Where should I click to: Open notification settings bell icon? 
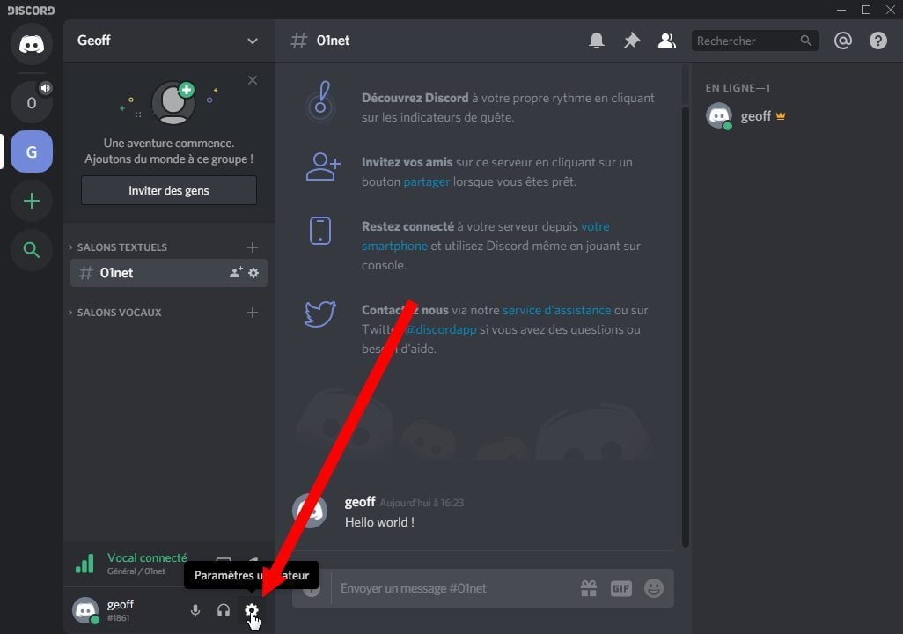tap(597, 41)
